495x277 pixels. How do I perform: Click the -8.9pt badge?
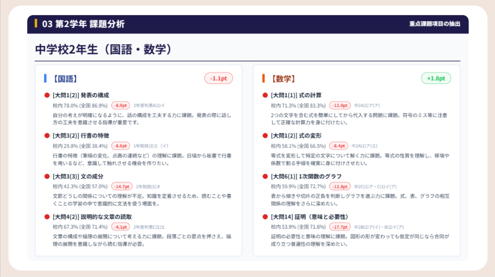(121, 106)
